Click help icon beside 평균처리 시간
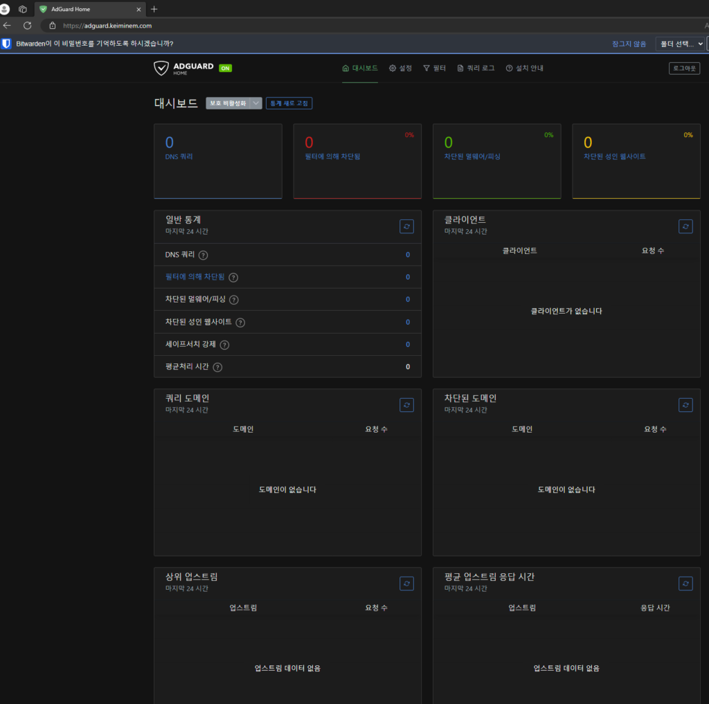 [x=217, y=367]
